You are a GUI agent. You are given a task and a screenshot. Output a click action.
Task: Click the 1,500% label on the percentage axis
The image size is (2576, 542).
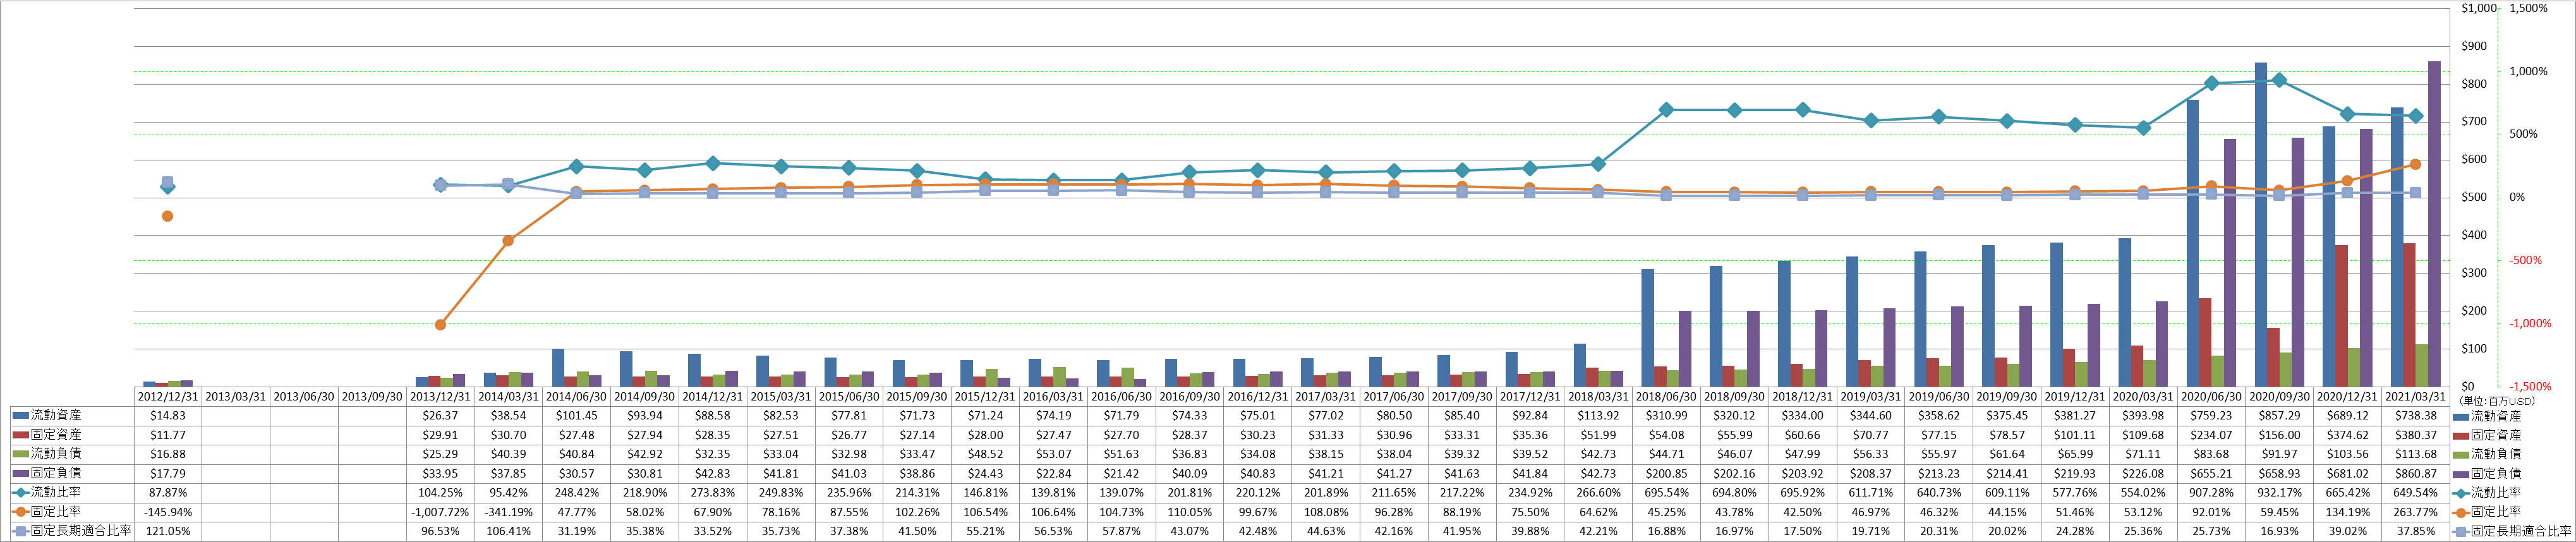(x=2528, y=8)
